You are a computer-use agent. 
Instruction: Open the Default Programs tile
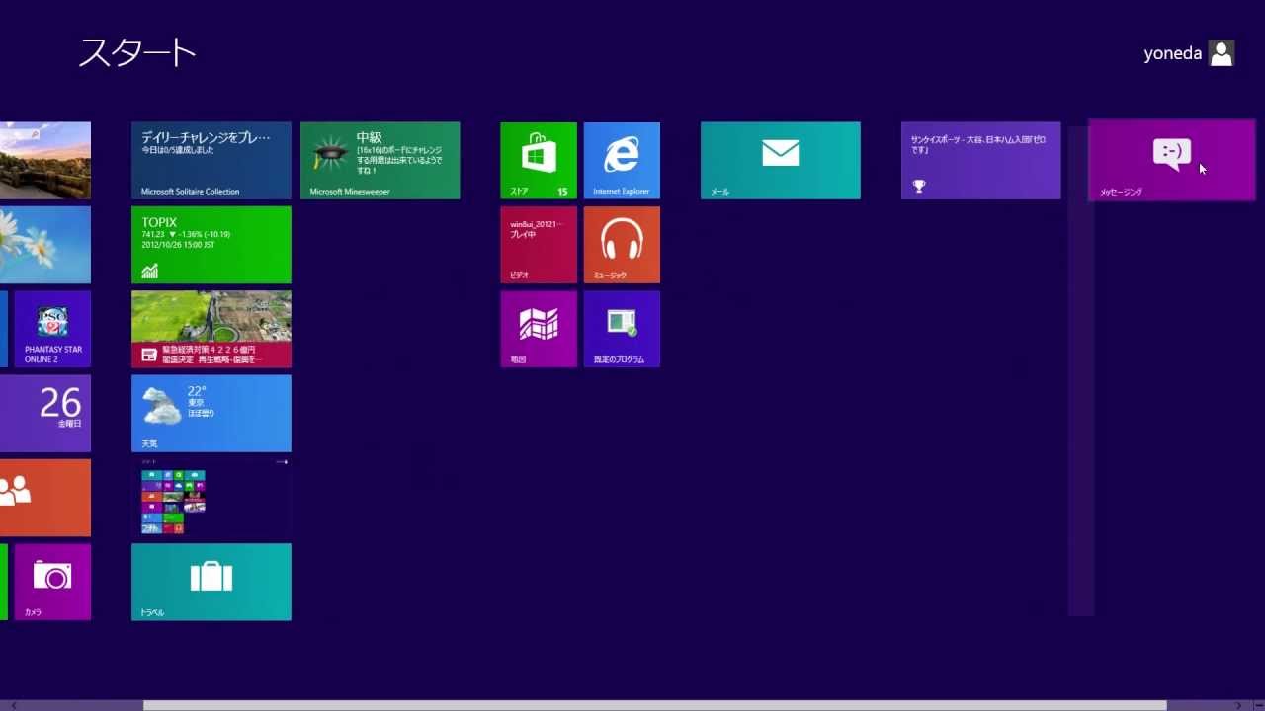point(622,329)
